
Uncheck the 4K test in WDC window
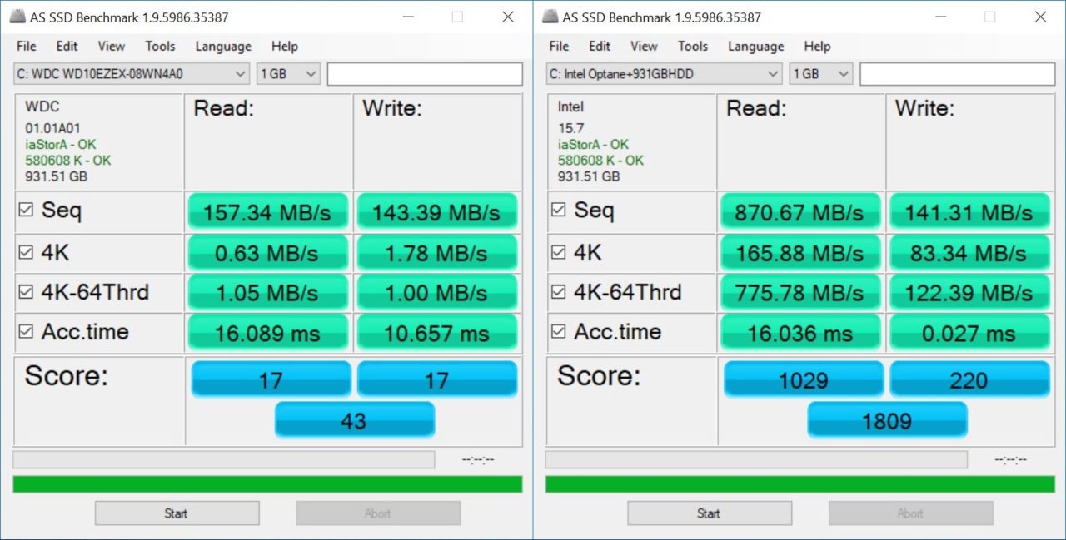[27, 253]
